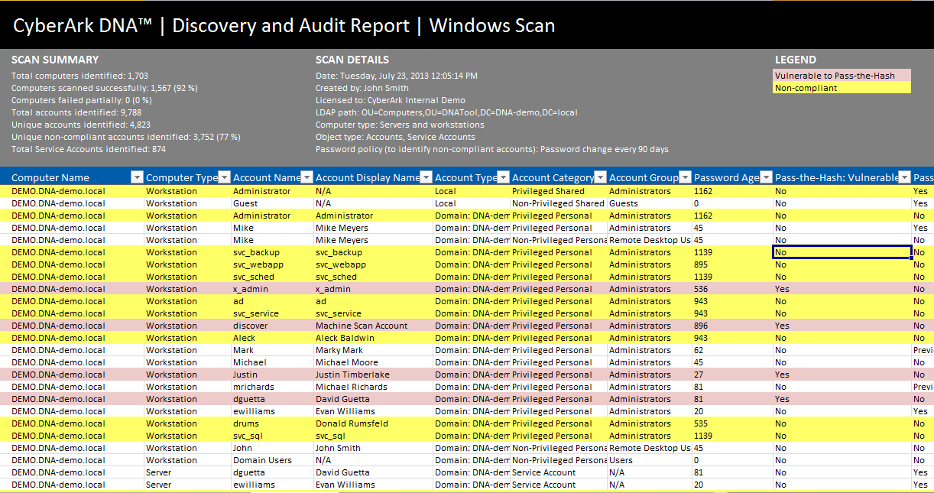The width and height of the screenshot is (934, 493).
Task: Click the 'svc_sql' account name cell
Action: (272, 436)
